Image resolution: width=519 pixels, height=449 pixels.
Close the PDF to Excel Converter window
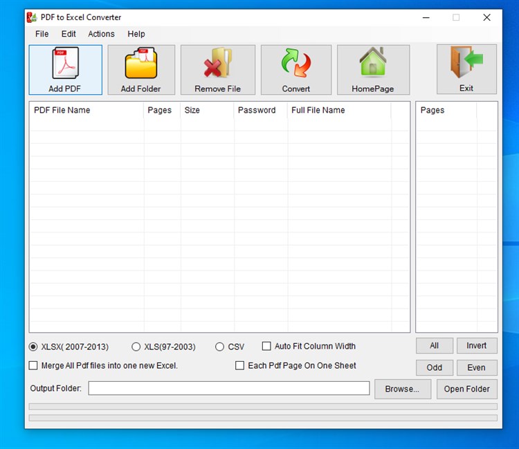click(x=486, y=17)
